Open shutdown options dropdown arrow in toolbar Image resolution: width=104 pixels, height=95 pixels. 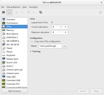[34, 12]
